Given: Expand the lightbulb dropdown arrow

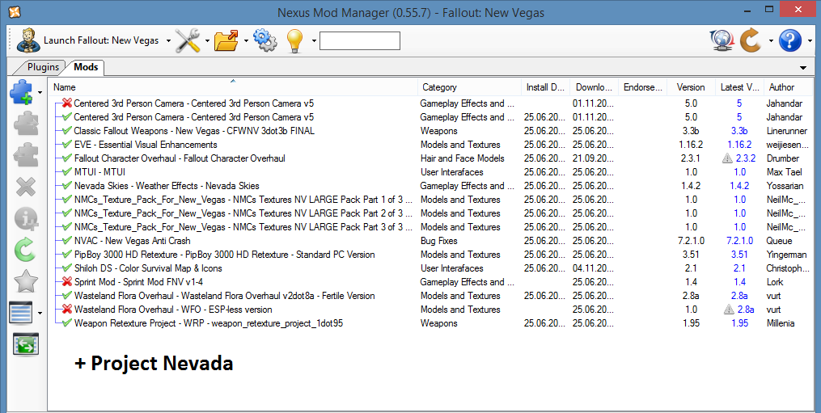Looking at the screenshot, I should [x=314, y=41].
